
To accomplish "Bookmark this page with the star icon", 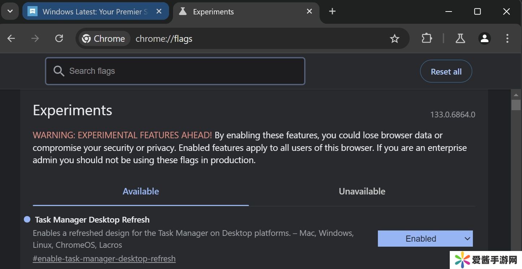I will coord(394,39).
